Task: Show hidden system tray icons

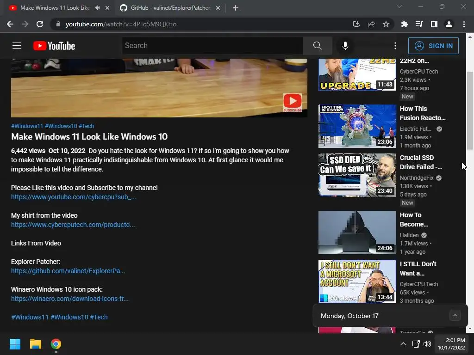Action: tap(403, 344)
